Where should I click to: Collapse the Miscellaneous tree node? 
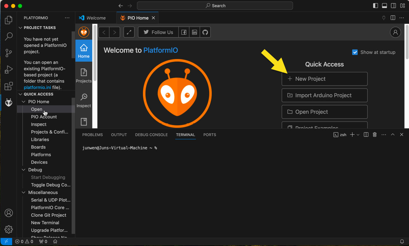[24, 193]
